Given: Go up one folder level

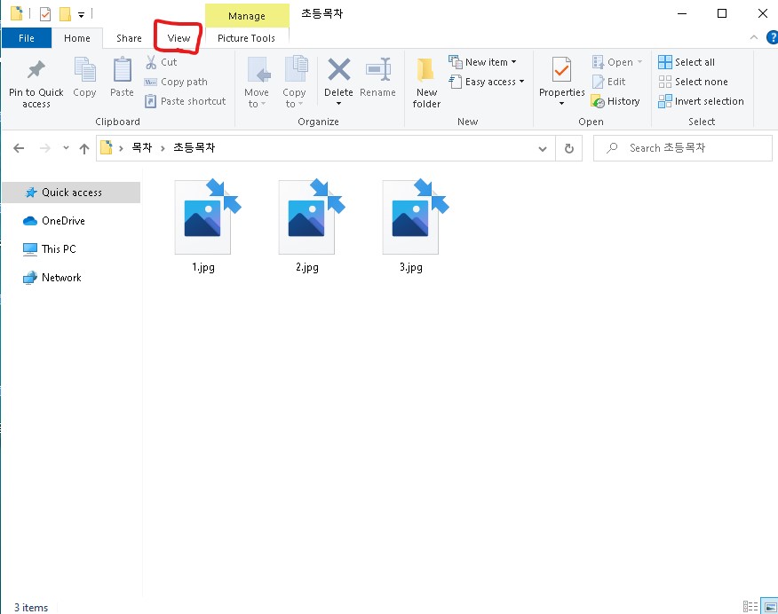Looking at the screenshot, I should tap(84, 148).
